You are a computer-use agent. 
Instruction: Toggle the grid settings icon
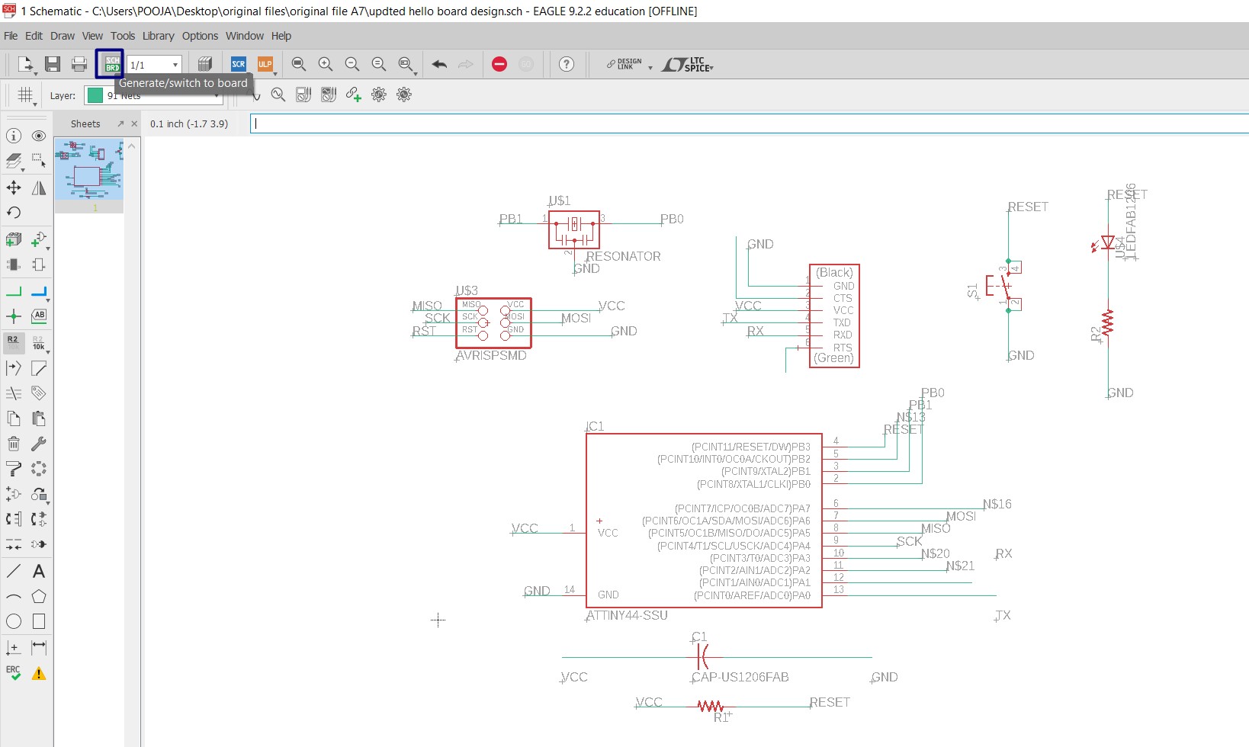[26, 95]
